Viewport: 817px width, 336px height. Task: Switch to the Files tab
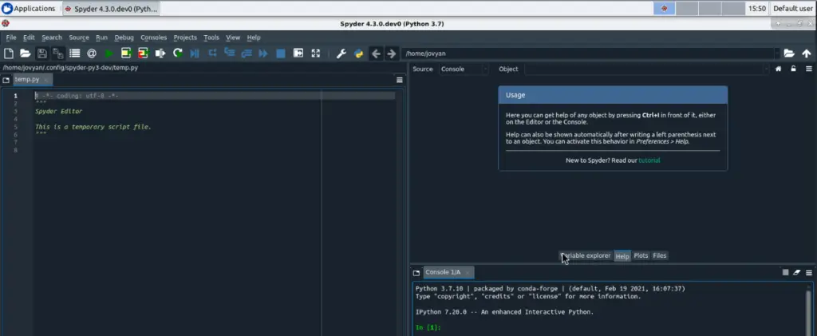pos(660,255)
